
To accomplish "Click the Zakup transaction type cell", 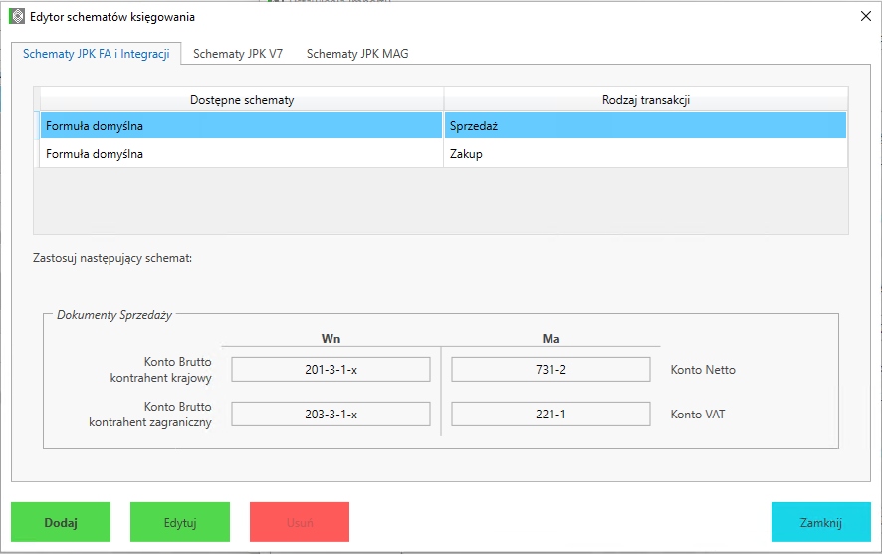I will (645, 154).
